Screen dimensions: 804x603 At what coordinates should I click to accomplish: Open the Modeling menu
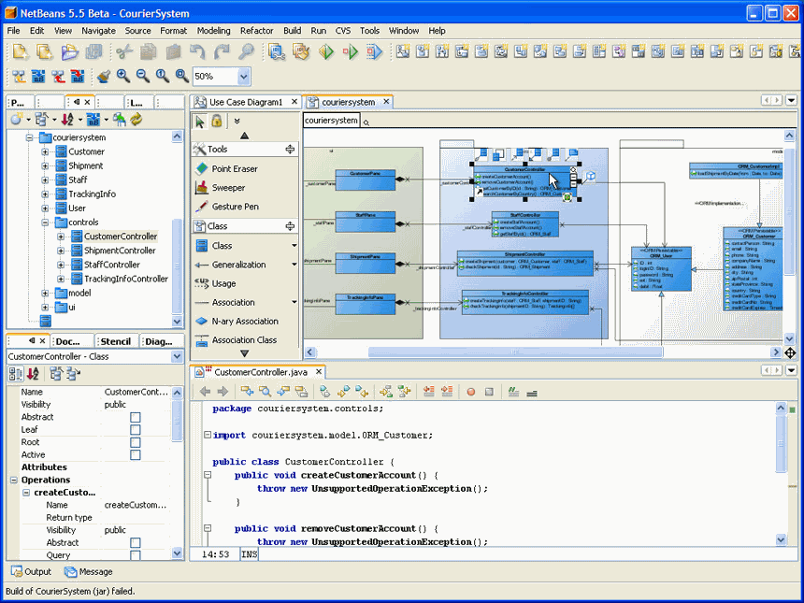(x=213, y=31)
